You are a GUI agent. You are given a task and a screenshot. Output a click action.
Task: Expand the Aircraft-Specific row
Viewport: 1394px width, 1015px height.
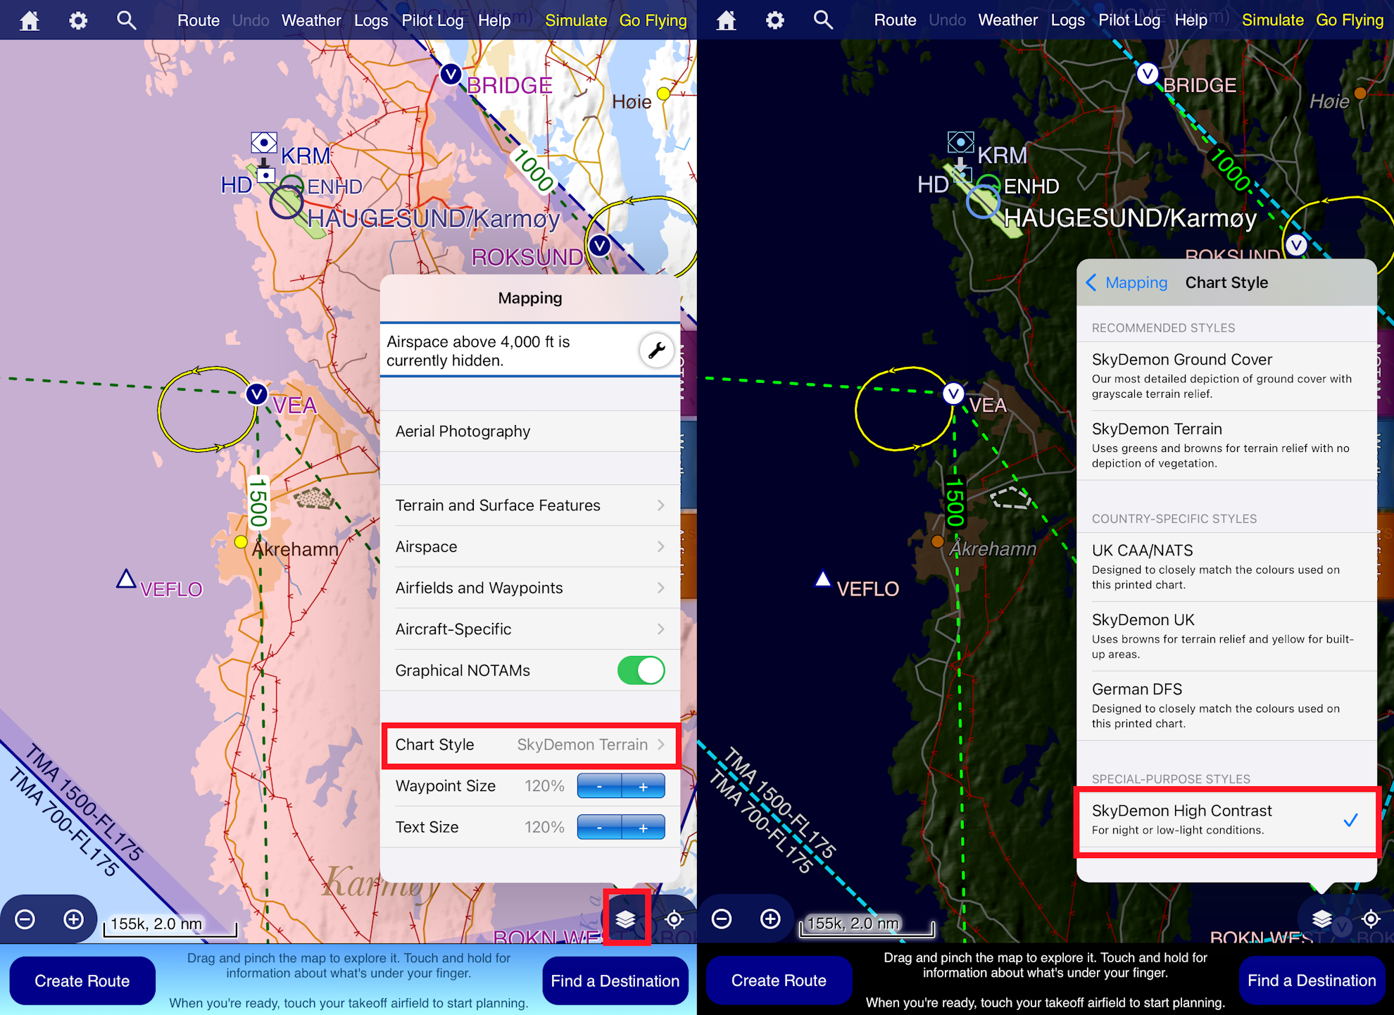(530, 629)
